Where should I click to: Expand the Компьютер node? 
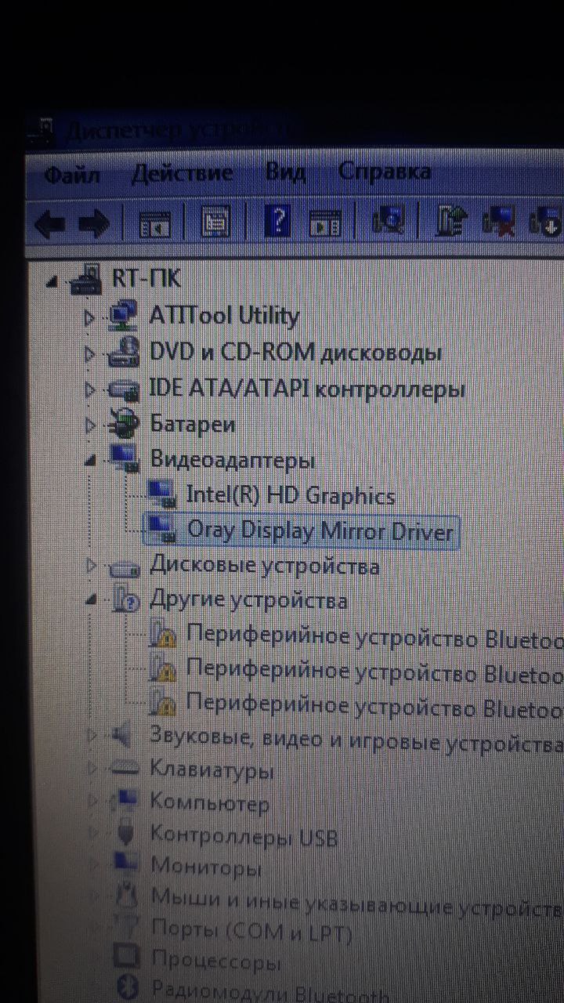click(x=93, y=802)
